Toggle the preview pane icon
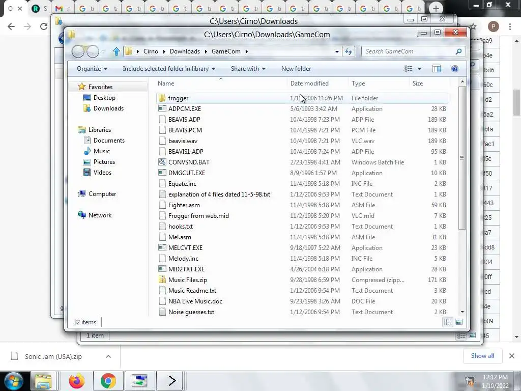This screenshot has height=391, width=521. (x=437, y=69)
